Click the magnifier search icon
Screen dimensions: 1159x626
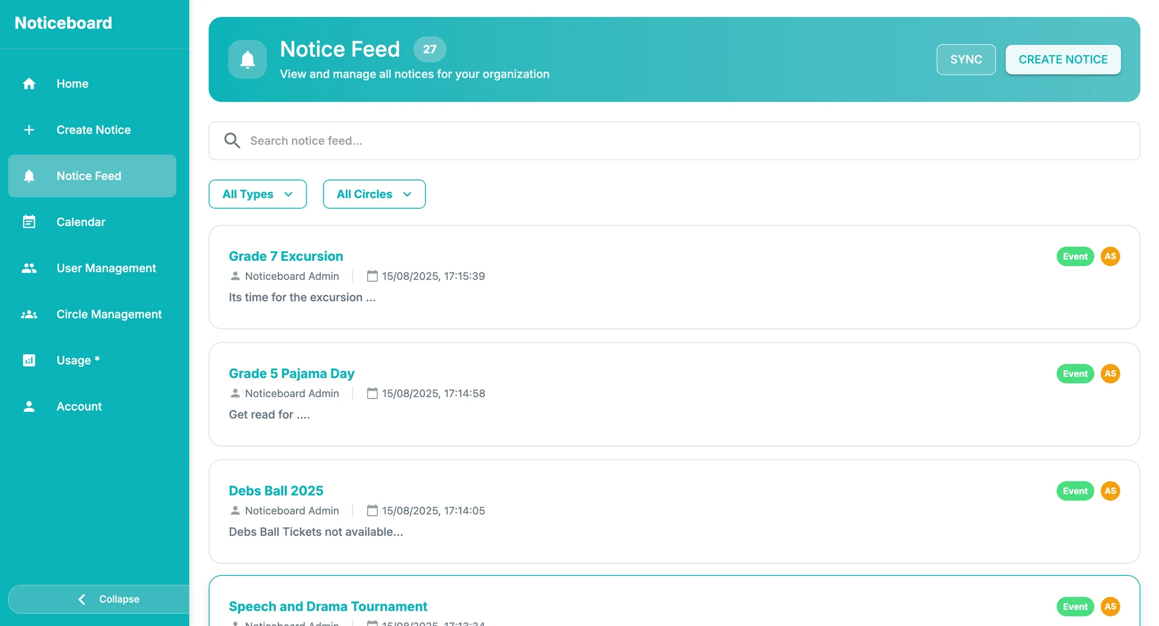pyautogui.click(x=232, y=141)
